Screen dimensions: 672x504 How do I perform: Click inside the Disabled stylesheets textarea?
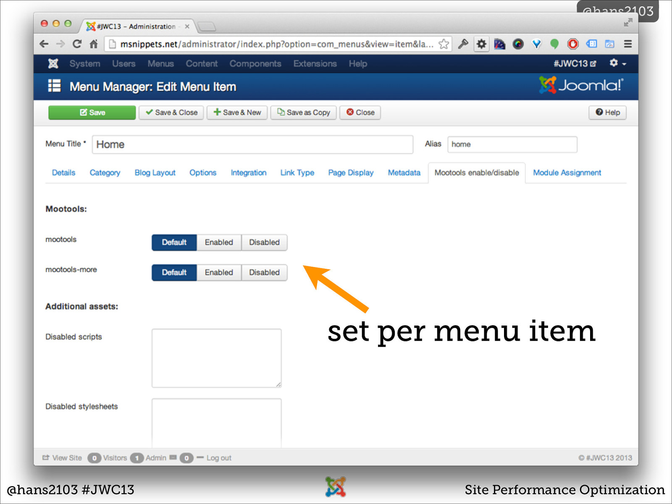[217, 423]
